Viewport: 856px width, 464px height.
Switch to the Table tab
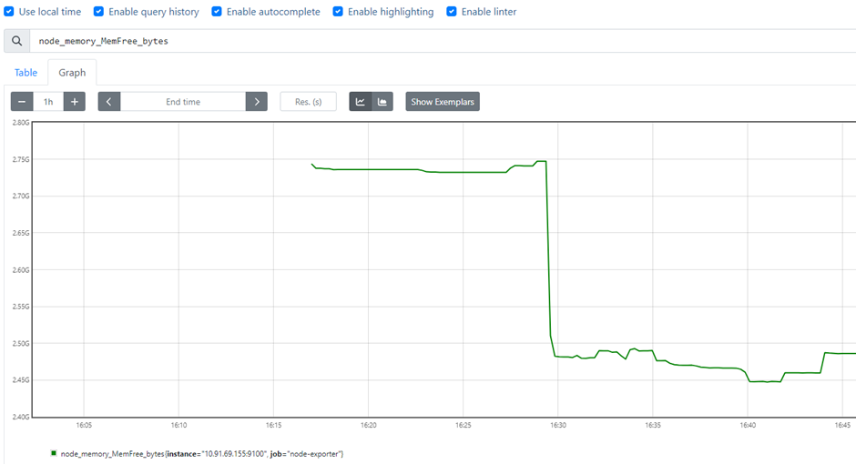[x=25, y=73]
